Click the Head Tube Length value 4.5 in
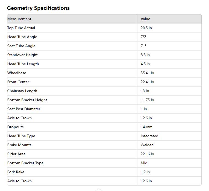 (x=145, y=64)
